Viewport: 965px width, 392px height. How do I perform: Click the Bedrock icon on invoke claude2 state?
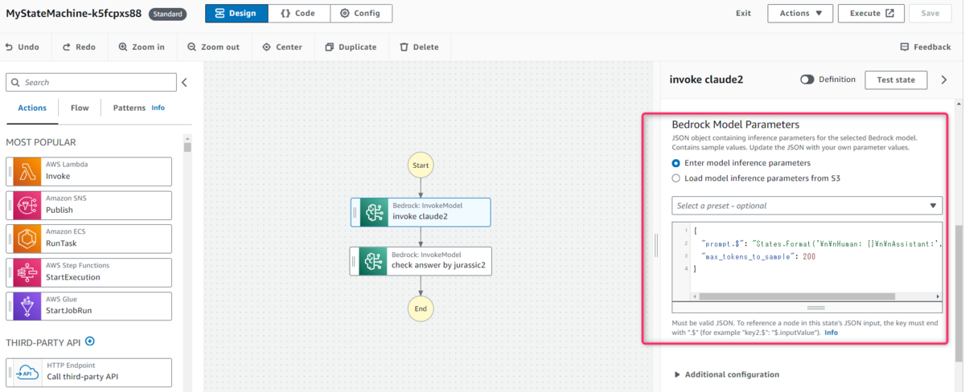(374, 212)
